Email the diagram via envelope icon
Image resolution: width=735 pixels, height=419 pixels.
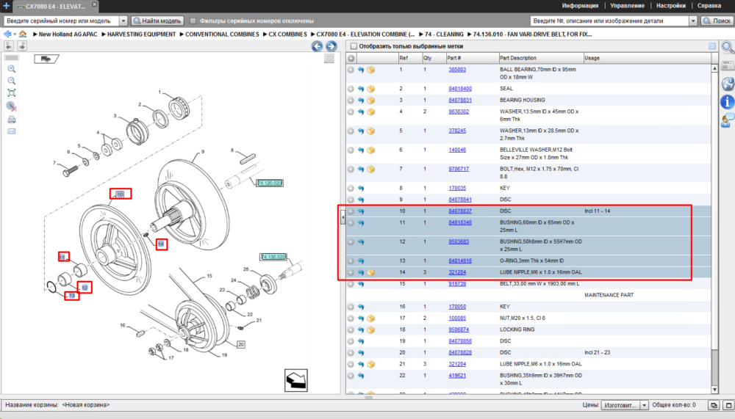[12, 131]
